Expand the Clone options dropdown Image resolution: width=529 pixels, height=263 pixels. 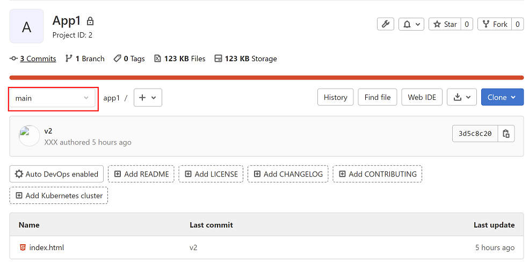pyautogui.click(x=502, y=97)
